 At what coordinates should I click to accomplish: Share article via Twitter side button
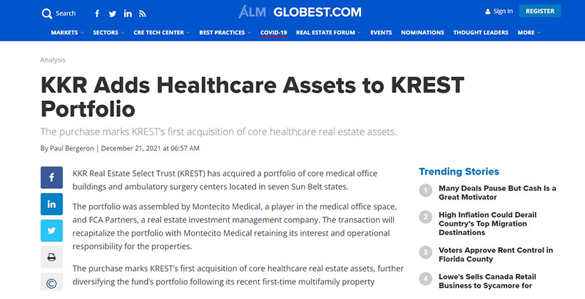tap(51, 231)
